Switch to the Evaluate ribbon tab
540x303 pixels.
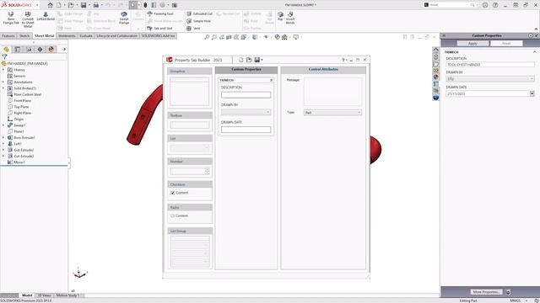(86, 35)
